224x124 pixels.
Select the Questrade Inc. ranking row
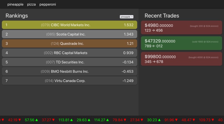[x=69, y=43]
